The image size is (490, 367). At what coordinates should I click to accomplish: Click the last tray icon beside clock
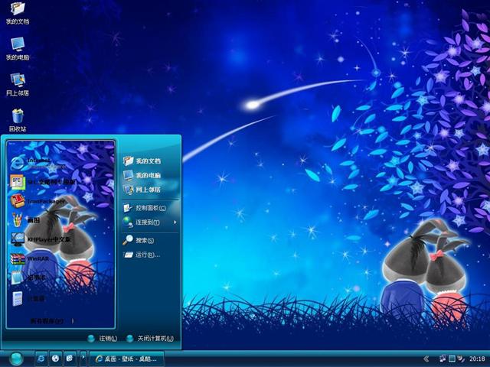(461, 359)
